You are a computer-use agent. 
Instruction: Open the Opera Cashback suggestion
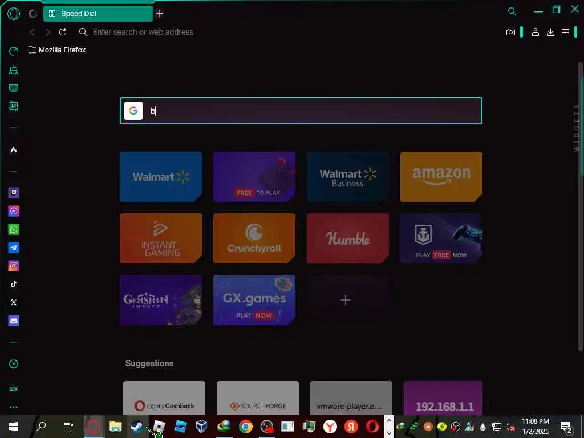164,398
